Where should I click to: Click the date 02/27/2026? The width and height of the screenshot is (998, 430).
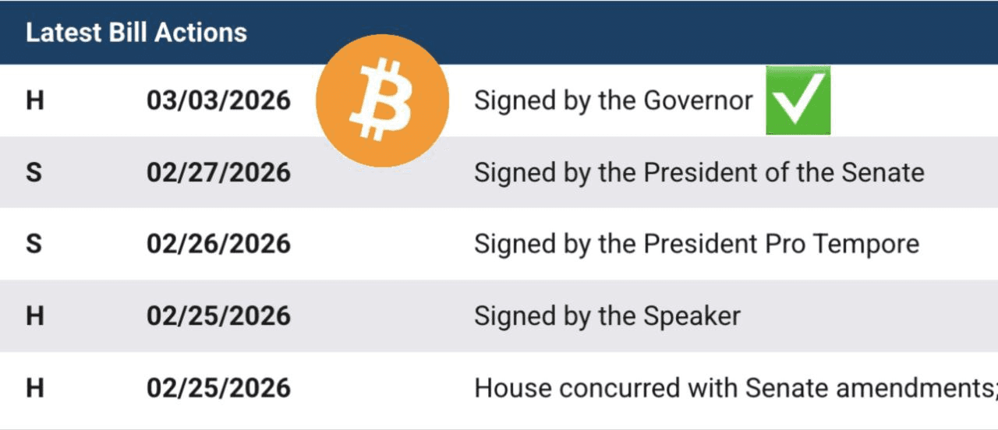pos(218,172)
